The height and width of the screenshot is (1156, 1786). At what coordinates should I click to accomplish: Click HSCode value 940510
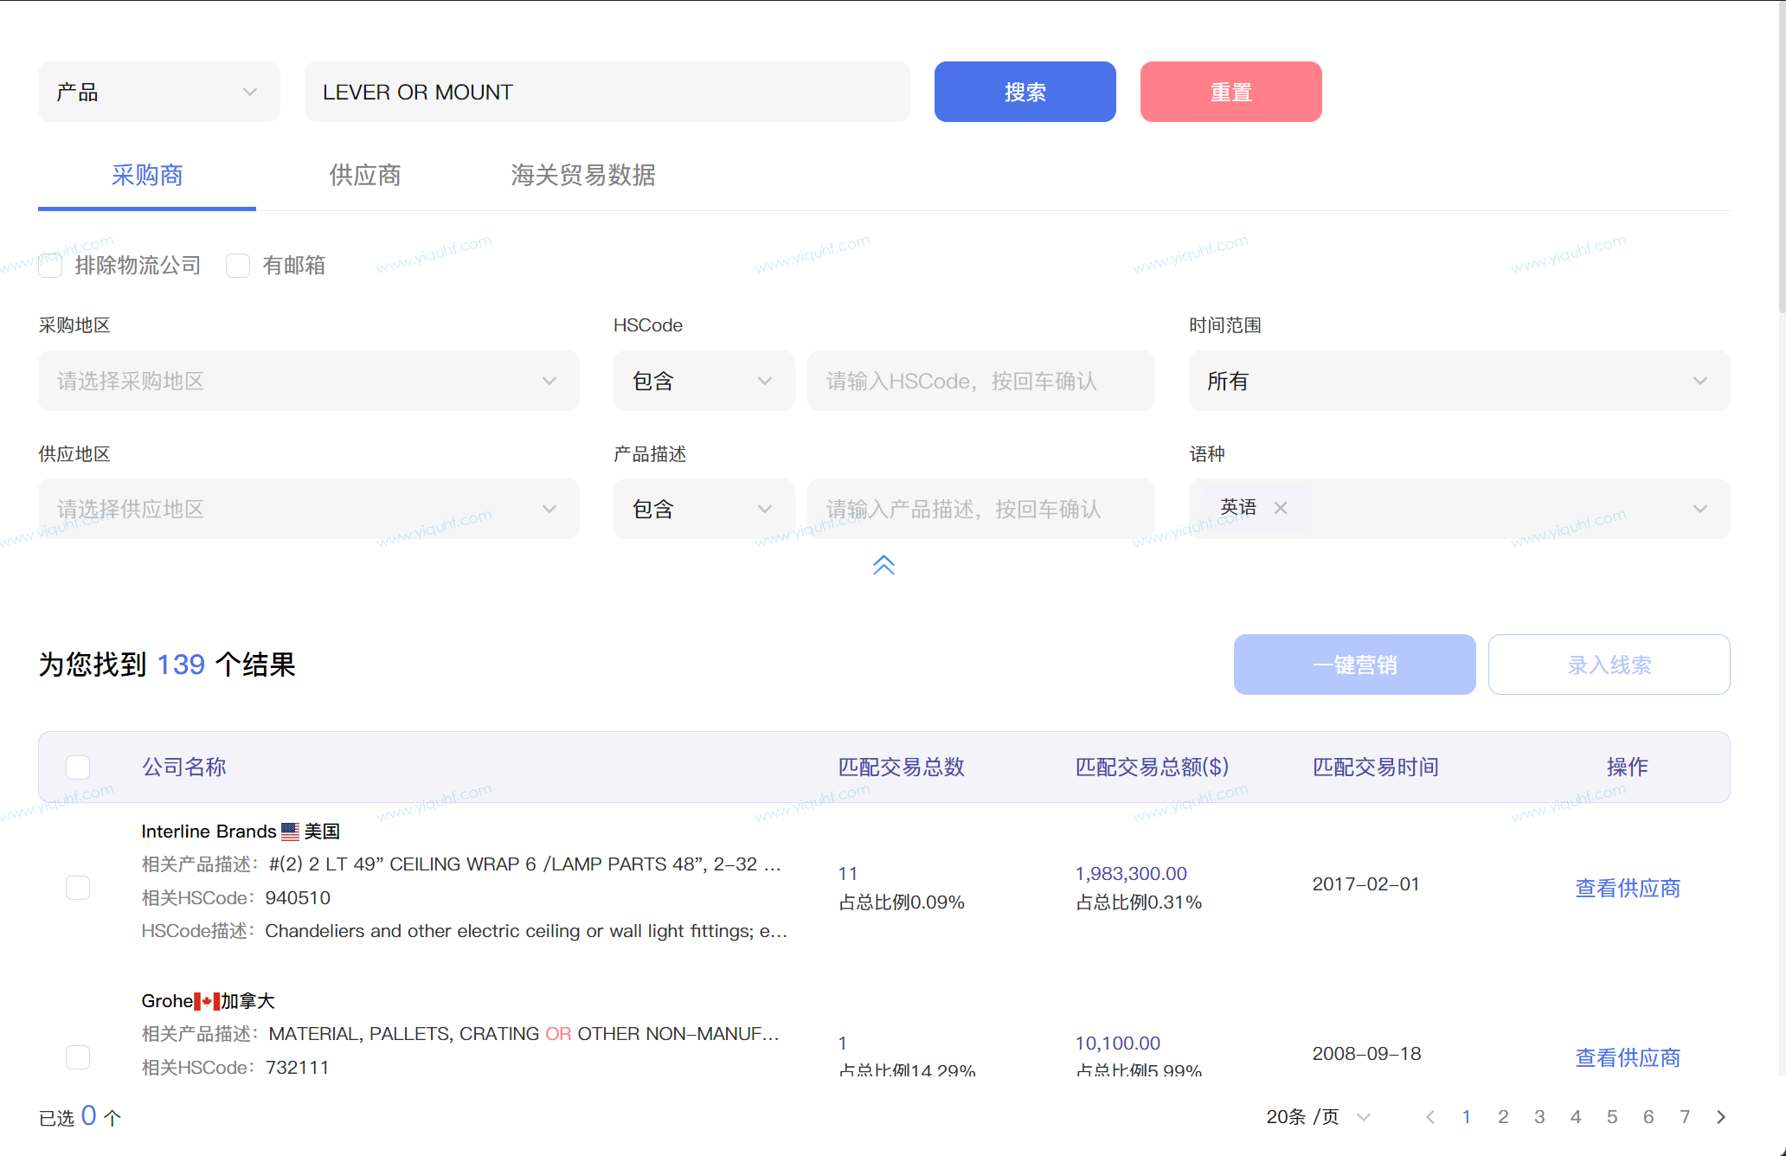[298, 898]
